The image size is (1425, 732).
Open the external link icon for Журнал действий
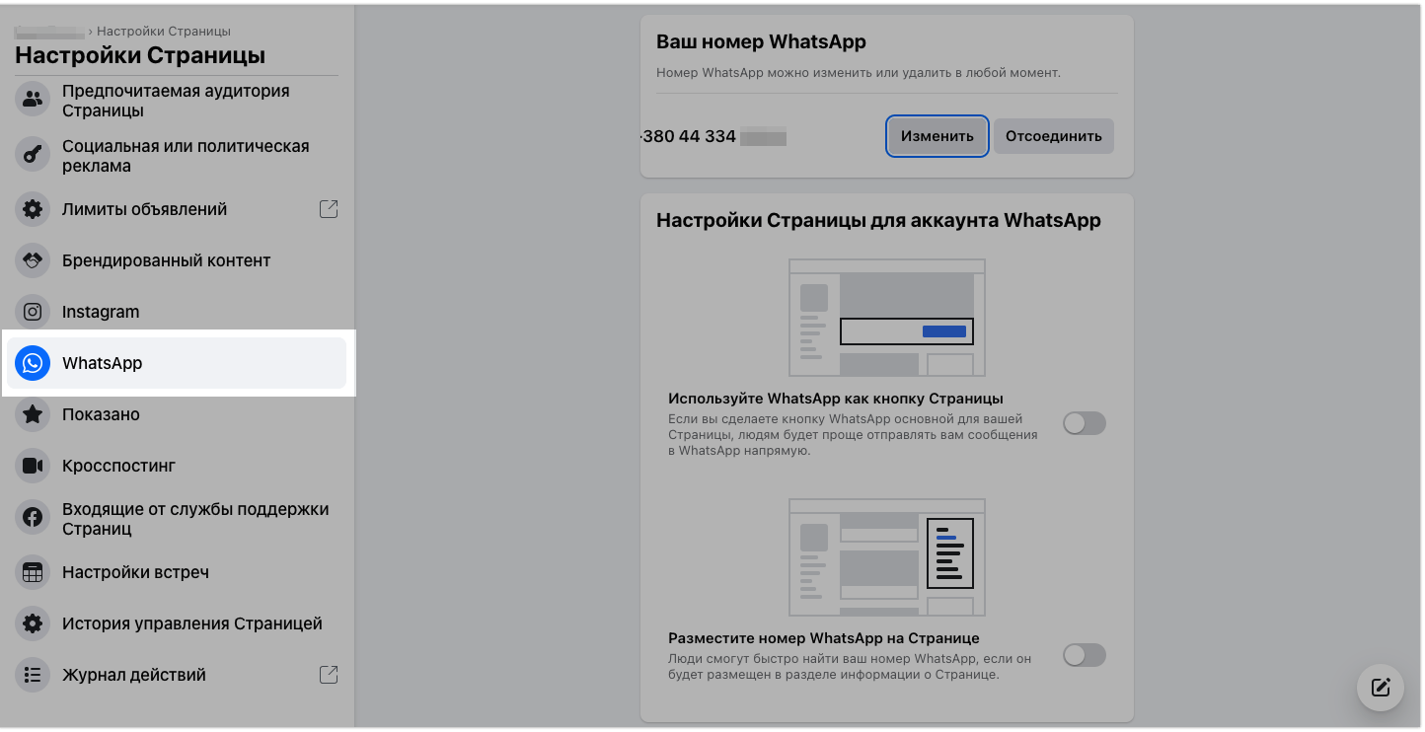329,675
